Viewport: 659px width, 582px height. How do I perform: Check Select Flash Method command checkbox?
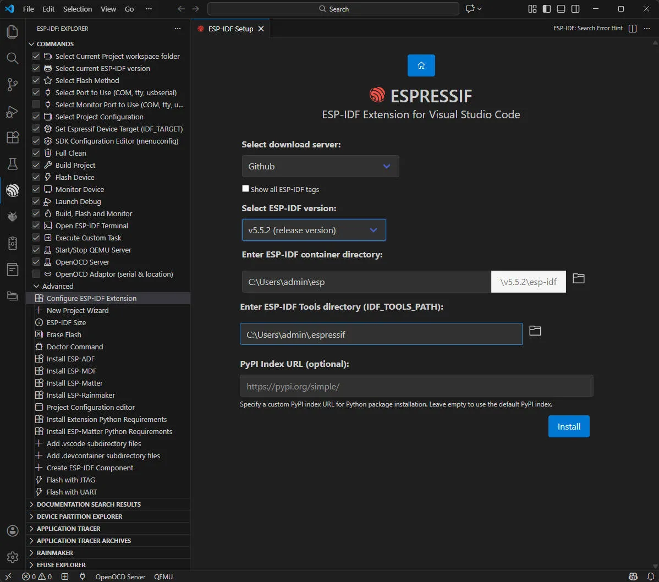[x=36, y=80]
